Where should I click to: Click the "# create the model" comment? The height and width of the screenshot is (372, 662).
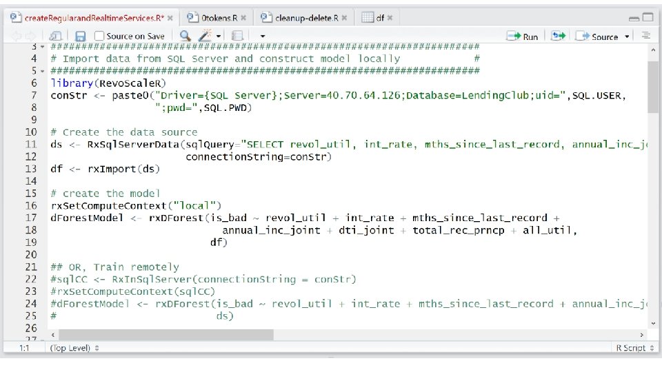coord(105,194)
